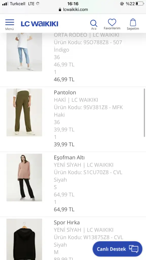Image resolution: width=146 pixels, height=260 pixels.
Task: Tap the Favorilerim label in header
Action: coord(112,28)
